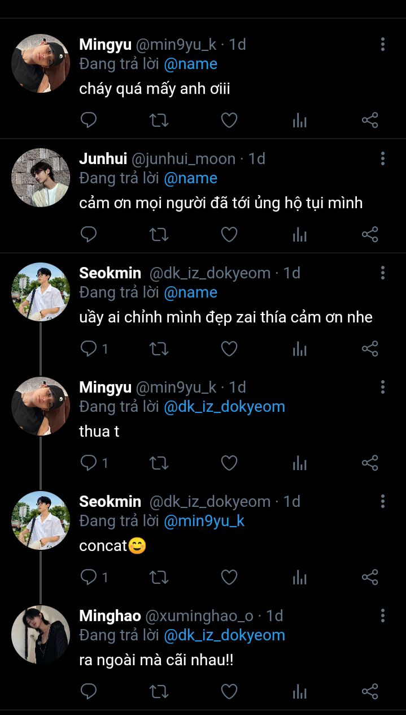View analytics for Mingyu's "thua t" tweet
Viewport: 406px width, 715px height.
[x=299, y=463]
